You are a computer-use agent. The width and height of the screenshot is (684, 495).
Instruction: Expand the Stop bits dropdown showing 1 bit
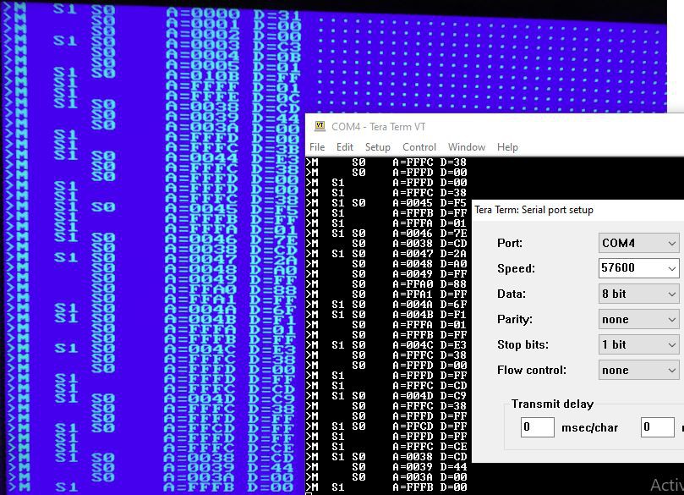click(x=672, y=345)
